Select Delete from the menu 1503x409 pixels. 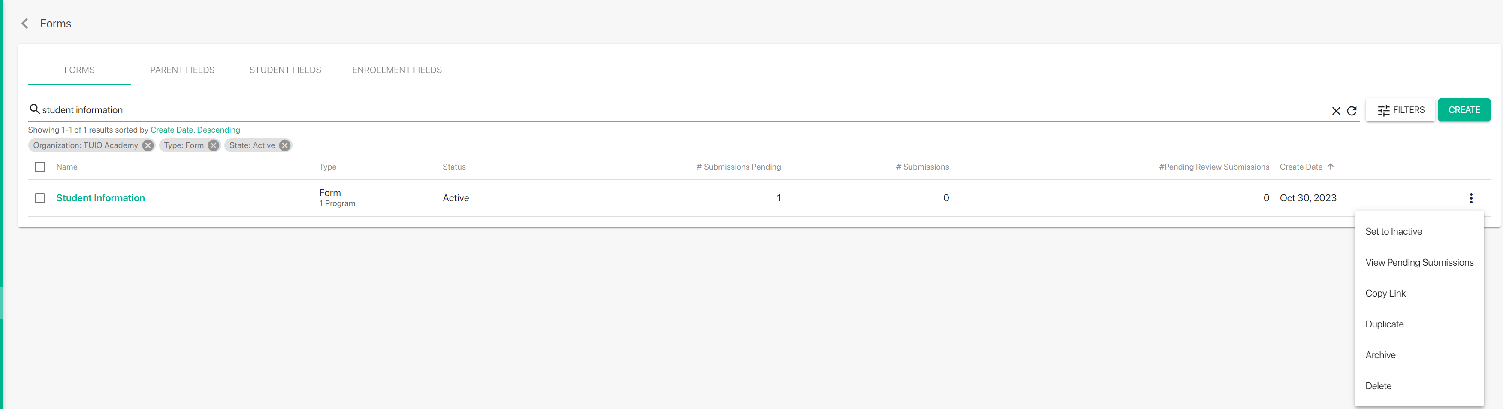click(1418, 386)
